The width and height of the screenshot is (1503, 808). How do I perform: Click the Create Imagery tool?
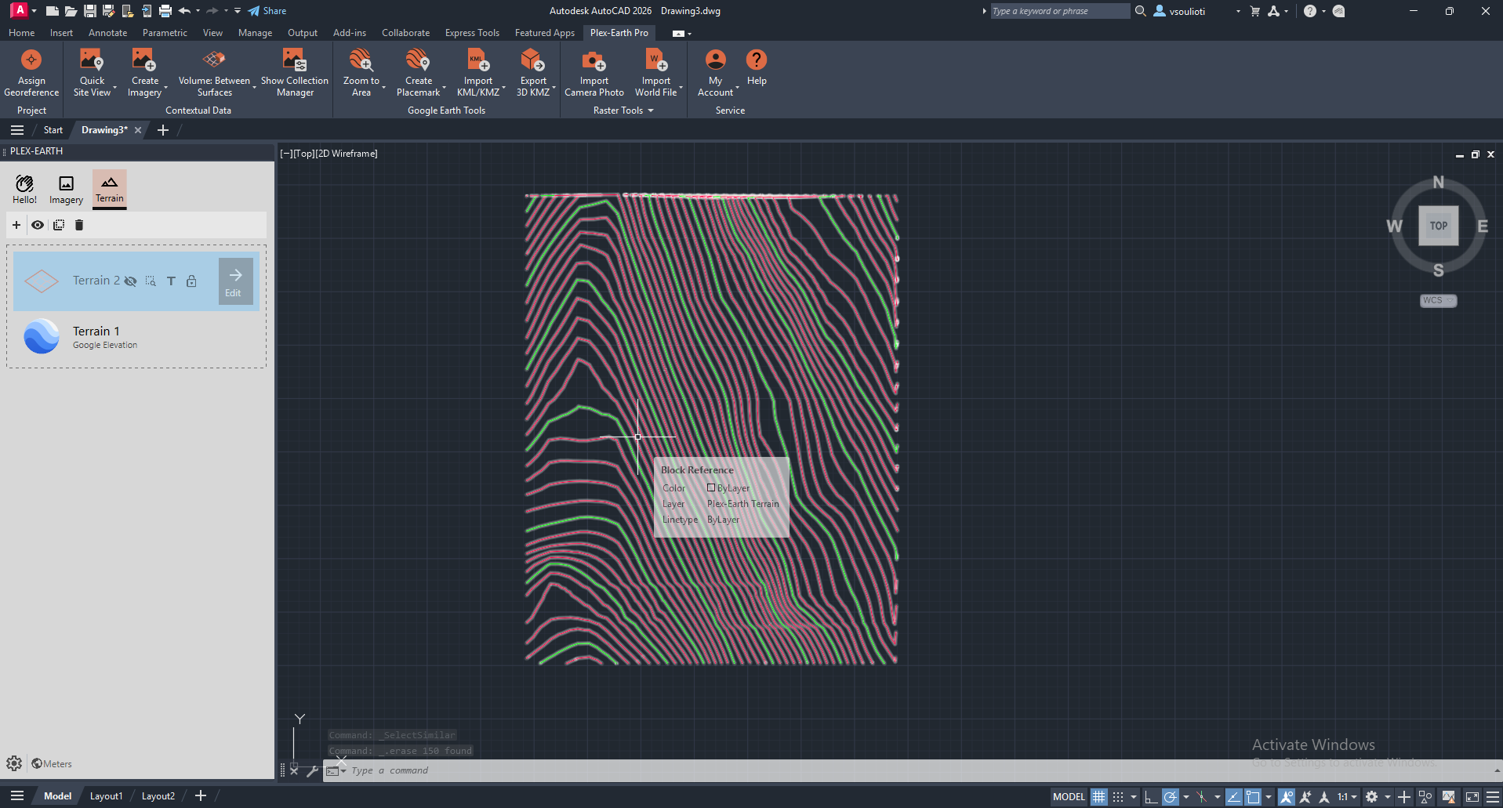145,72
